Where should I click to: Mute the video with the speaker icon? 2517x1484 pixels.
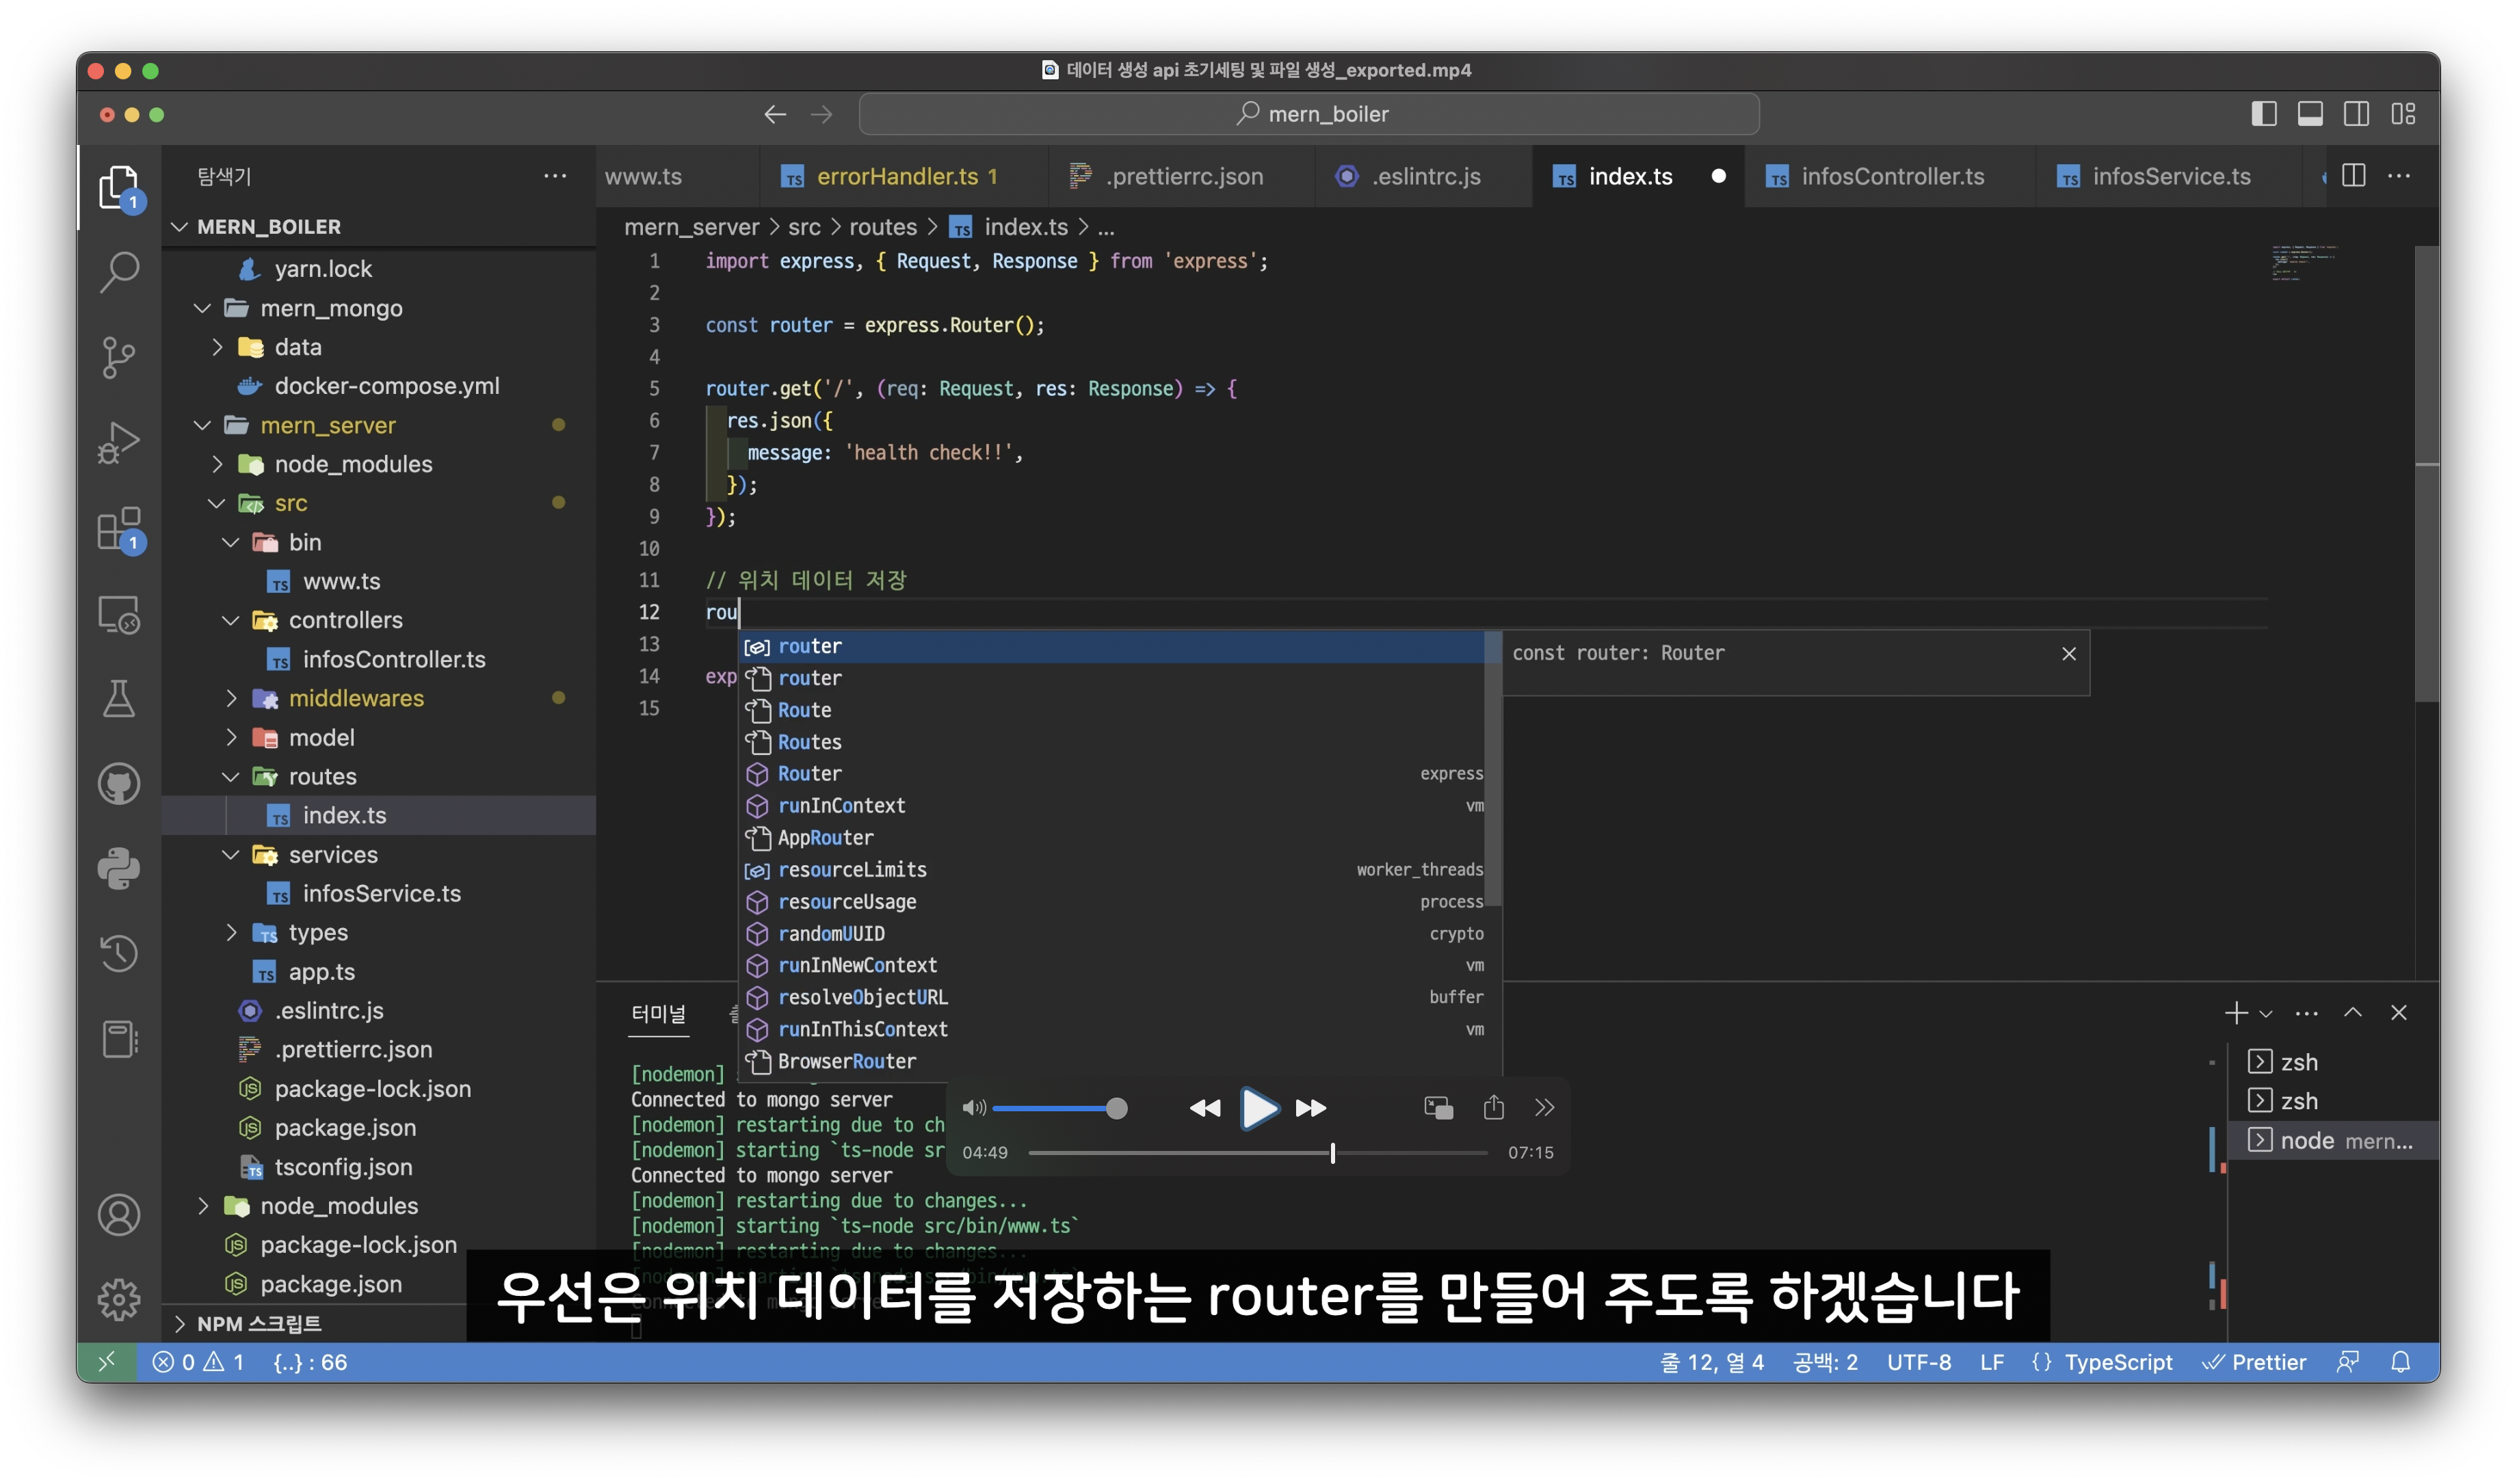tap(973, 1108)
